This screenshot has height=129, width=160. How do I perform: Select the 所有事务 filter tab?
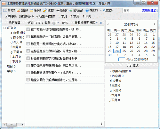(11, 16)
